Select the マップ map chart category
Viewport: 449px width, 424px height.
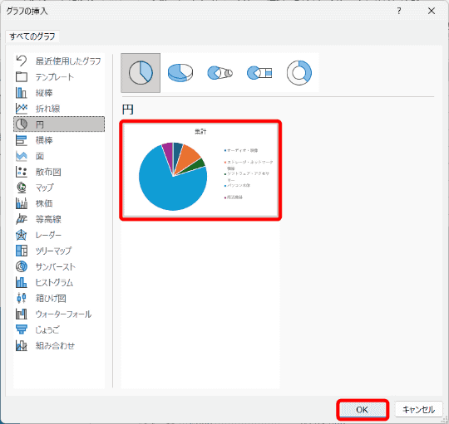[59, 188]
